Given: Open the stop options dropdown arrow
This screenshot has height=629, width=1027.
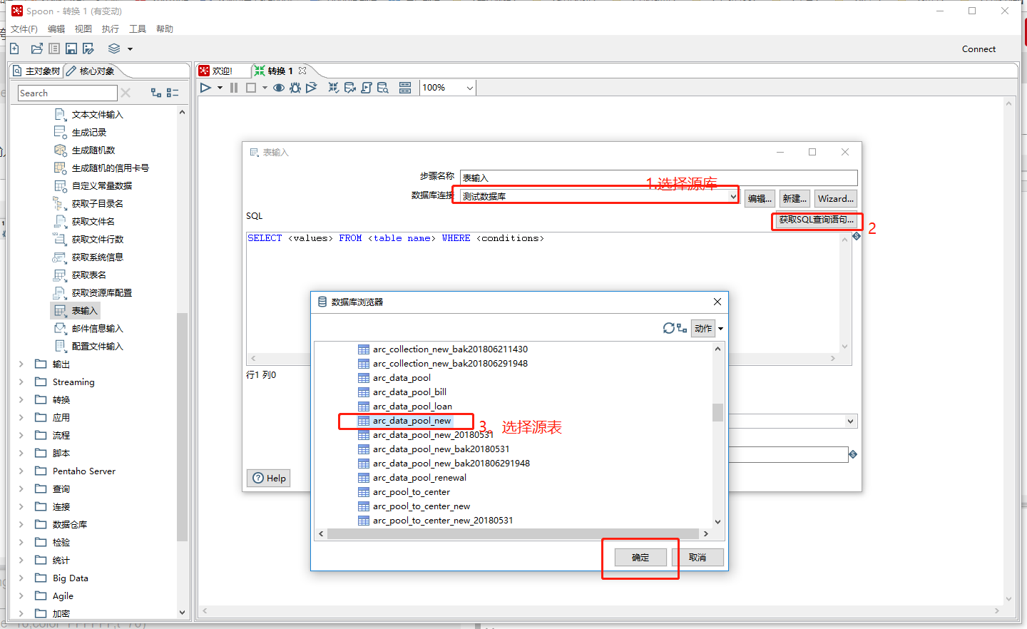Looking at the screenshot, I should pos(265,88).
